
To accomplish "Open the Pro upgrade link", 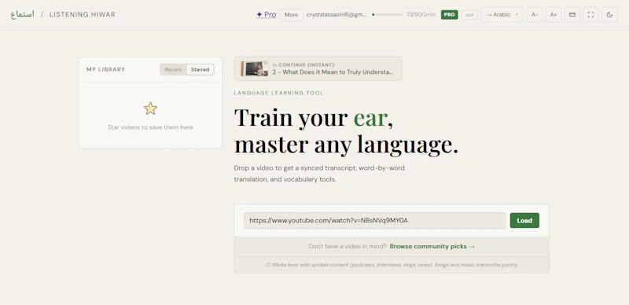I will click(x=266, y=14).
